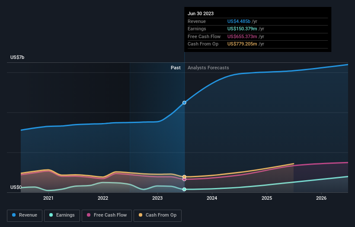Click the teal Earnings data point marker
The image size is (355, 227).
pyautogui.click(x=184, y=189)
